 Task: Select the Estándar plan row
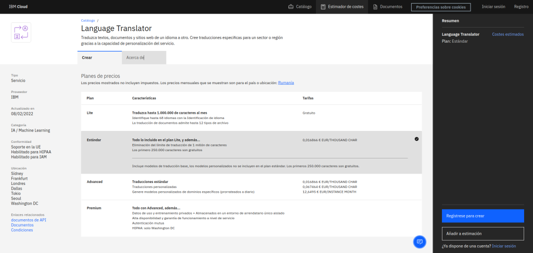click(251, 153)
